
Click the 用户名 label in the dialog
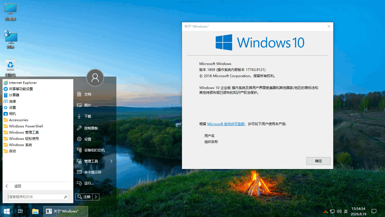pos(209,136)
